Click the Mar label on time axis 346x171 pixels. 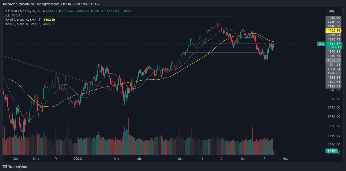[117, 158]
